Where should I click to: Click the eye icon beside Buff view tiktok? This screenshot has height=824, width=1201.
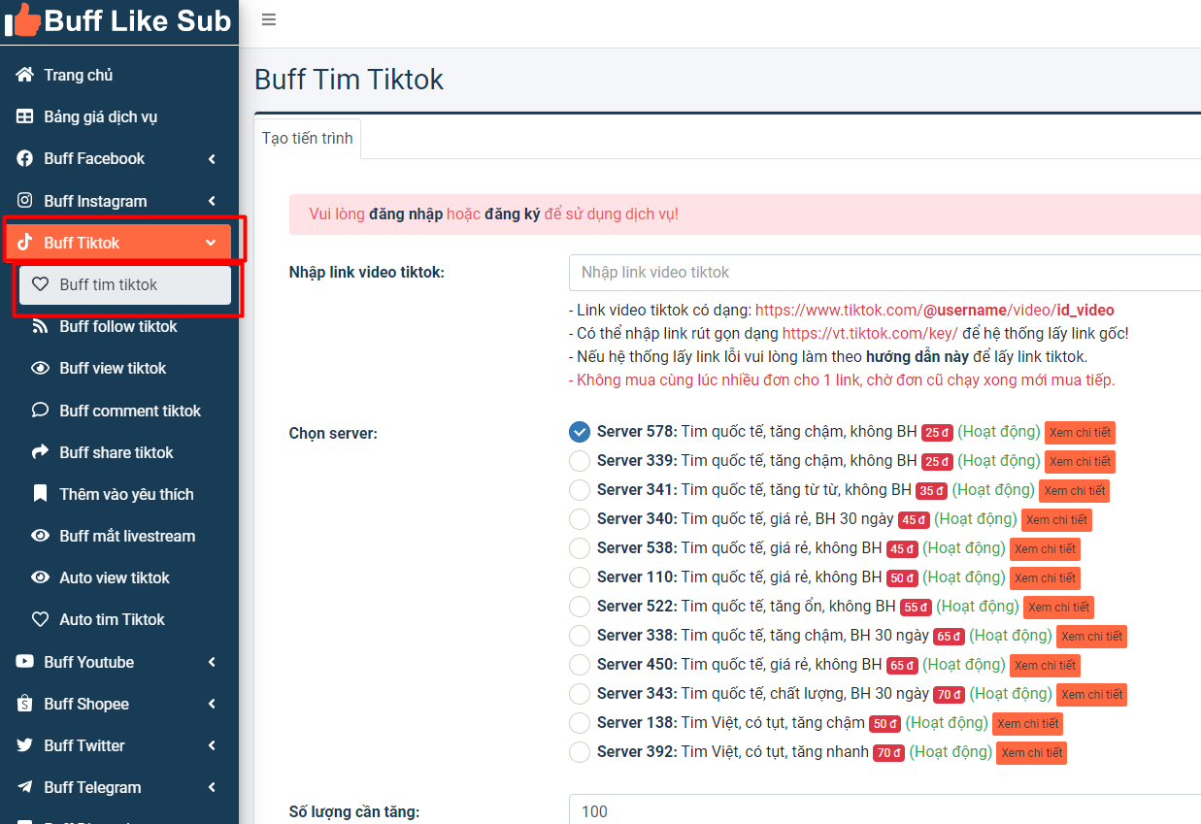40,368
